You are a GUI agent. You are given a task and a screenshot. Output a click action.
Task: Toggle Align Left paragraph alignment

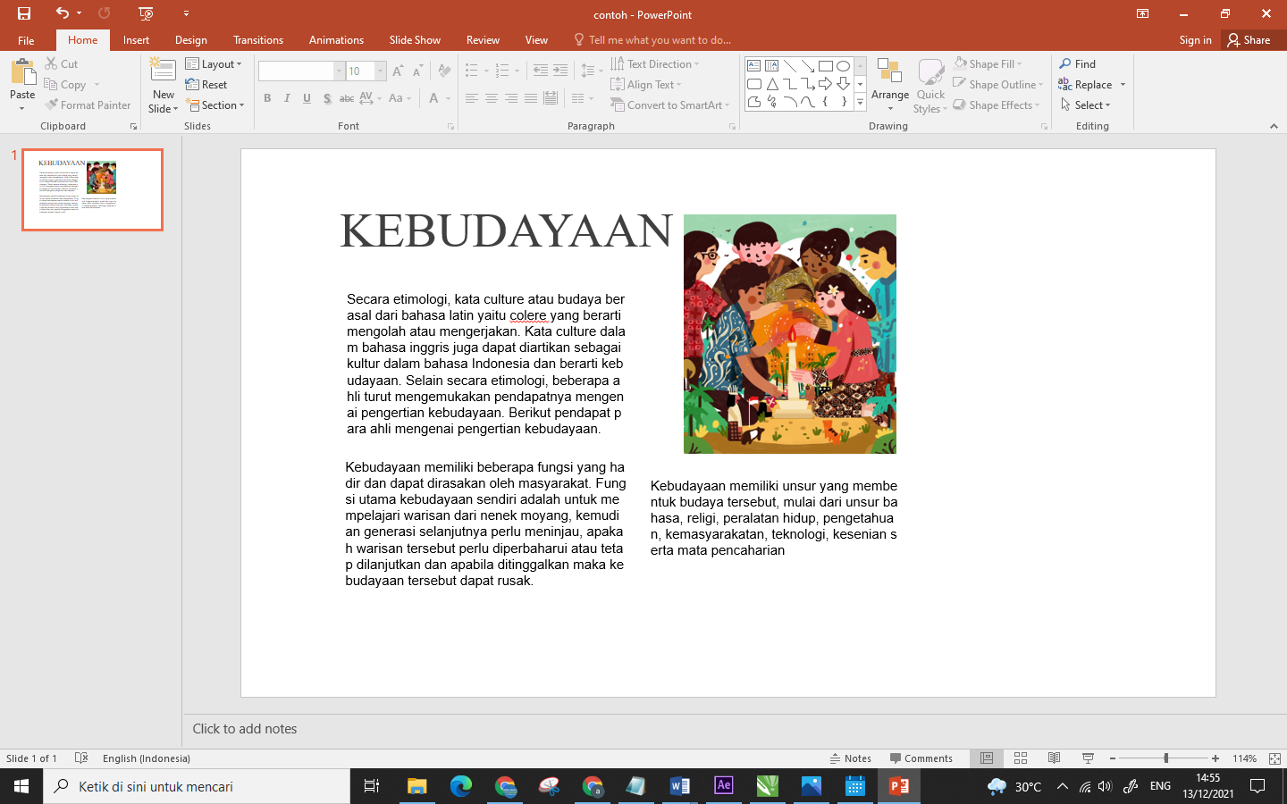[x=472, y=98]
